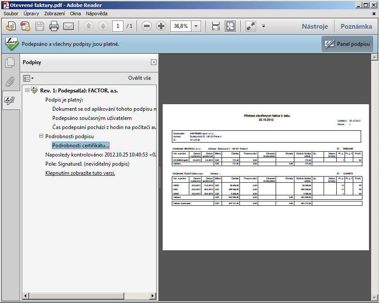Screen dimensions: 379x303
Task: Open the Poznámka pane
Action: click(x=356, y=26)
